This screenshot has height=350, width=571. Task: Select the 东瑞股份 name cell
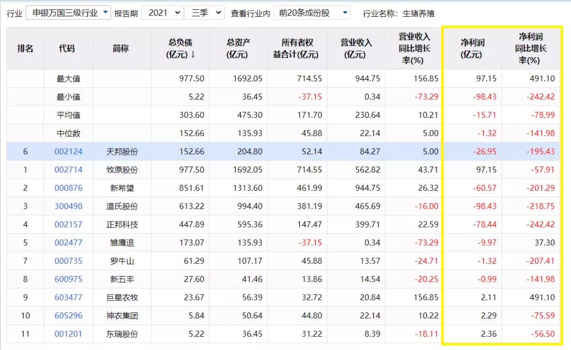pos(122,334)
